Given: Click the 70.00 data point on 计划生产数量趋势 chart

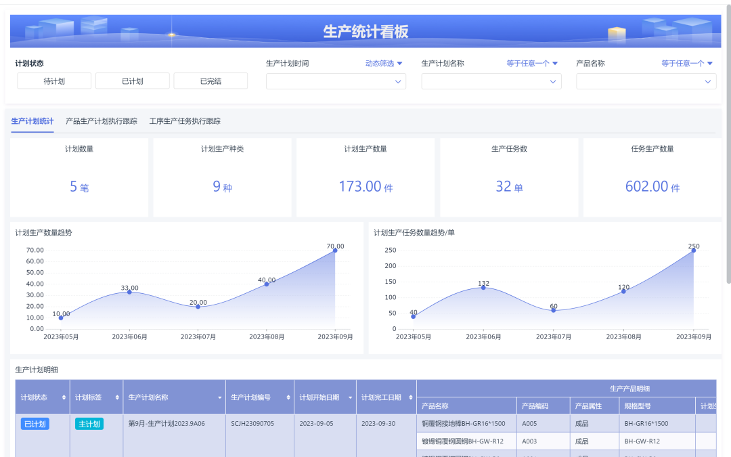Looking at the screenshot, I should [x=334, y=251].
